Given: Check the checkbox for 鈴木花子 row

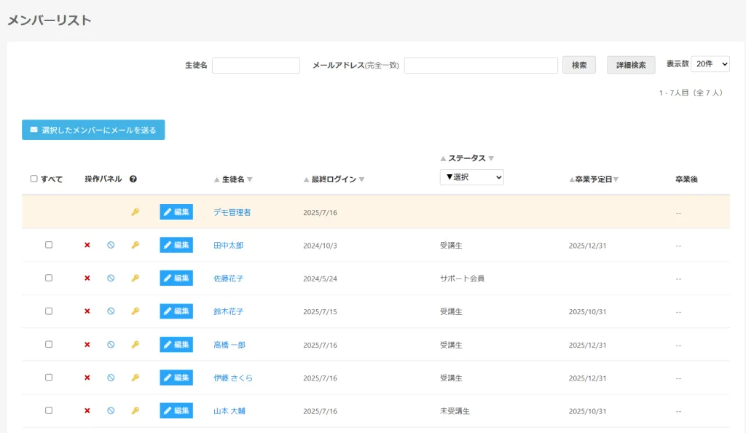Looking at the screenshot, I should pos(49,311).
